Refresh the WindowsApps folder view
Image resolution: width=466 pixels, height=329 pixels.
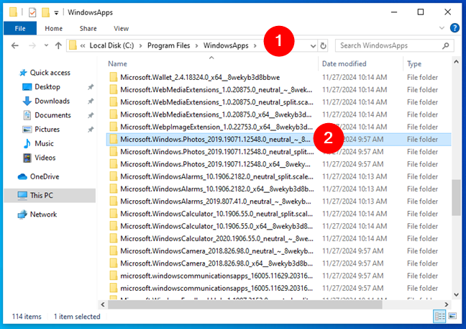coord(323,45)
